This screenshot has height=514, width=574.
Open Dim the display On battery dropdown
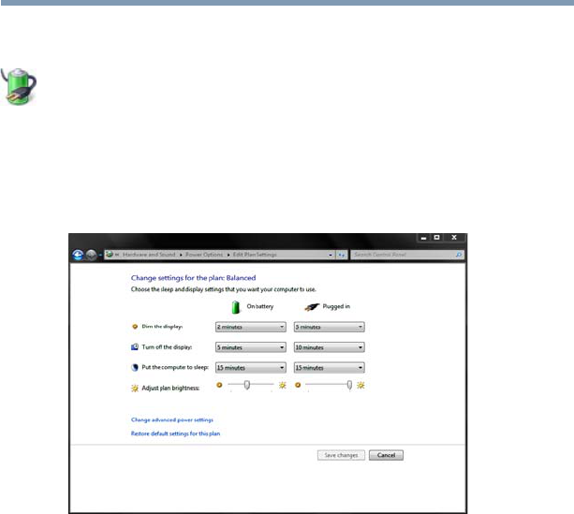coord(251,327)
